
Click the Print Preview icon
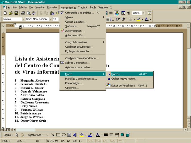click(29, 13)
